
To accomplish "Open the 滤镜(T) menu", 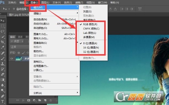I will 79,2.
